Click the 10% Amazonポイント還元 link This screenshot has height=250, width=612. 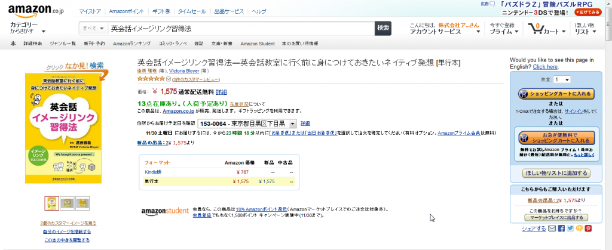(262, 209)
